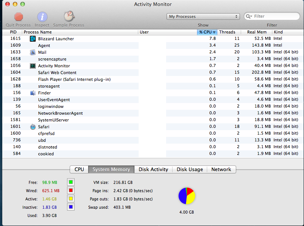Open the Disk Activity tab

[153, 169]
